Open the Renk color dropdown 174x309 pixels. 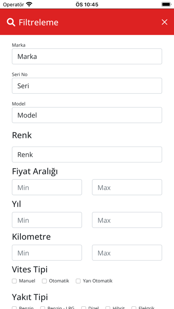(87, 154)
